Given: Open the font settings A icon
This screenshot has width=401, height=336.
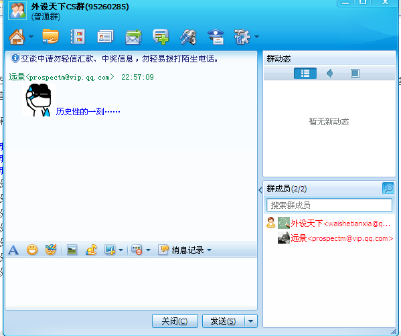Looking at the screenshot, I should tap(13, 250).
